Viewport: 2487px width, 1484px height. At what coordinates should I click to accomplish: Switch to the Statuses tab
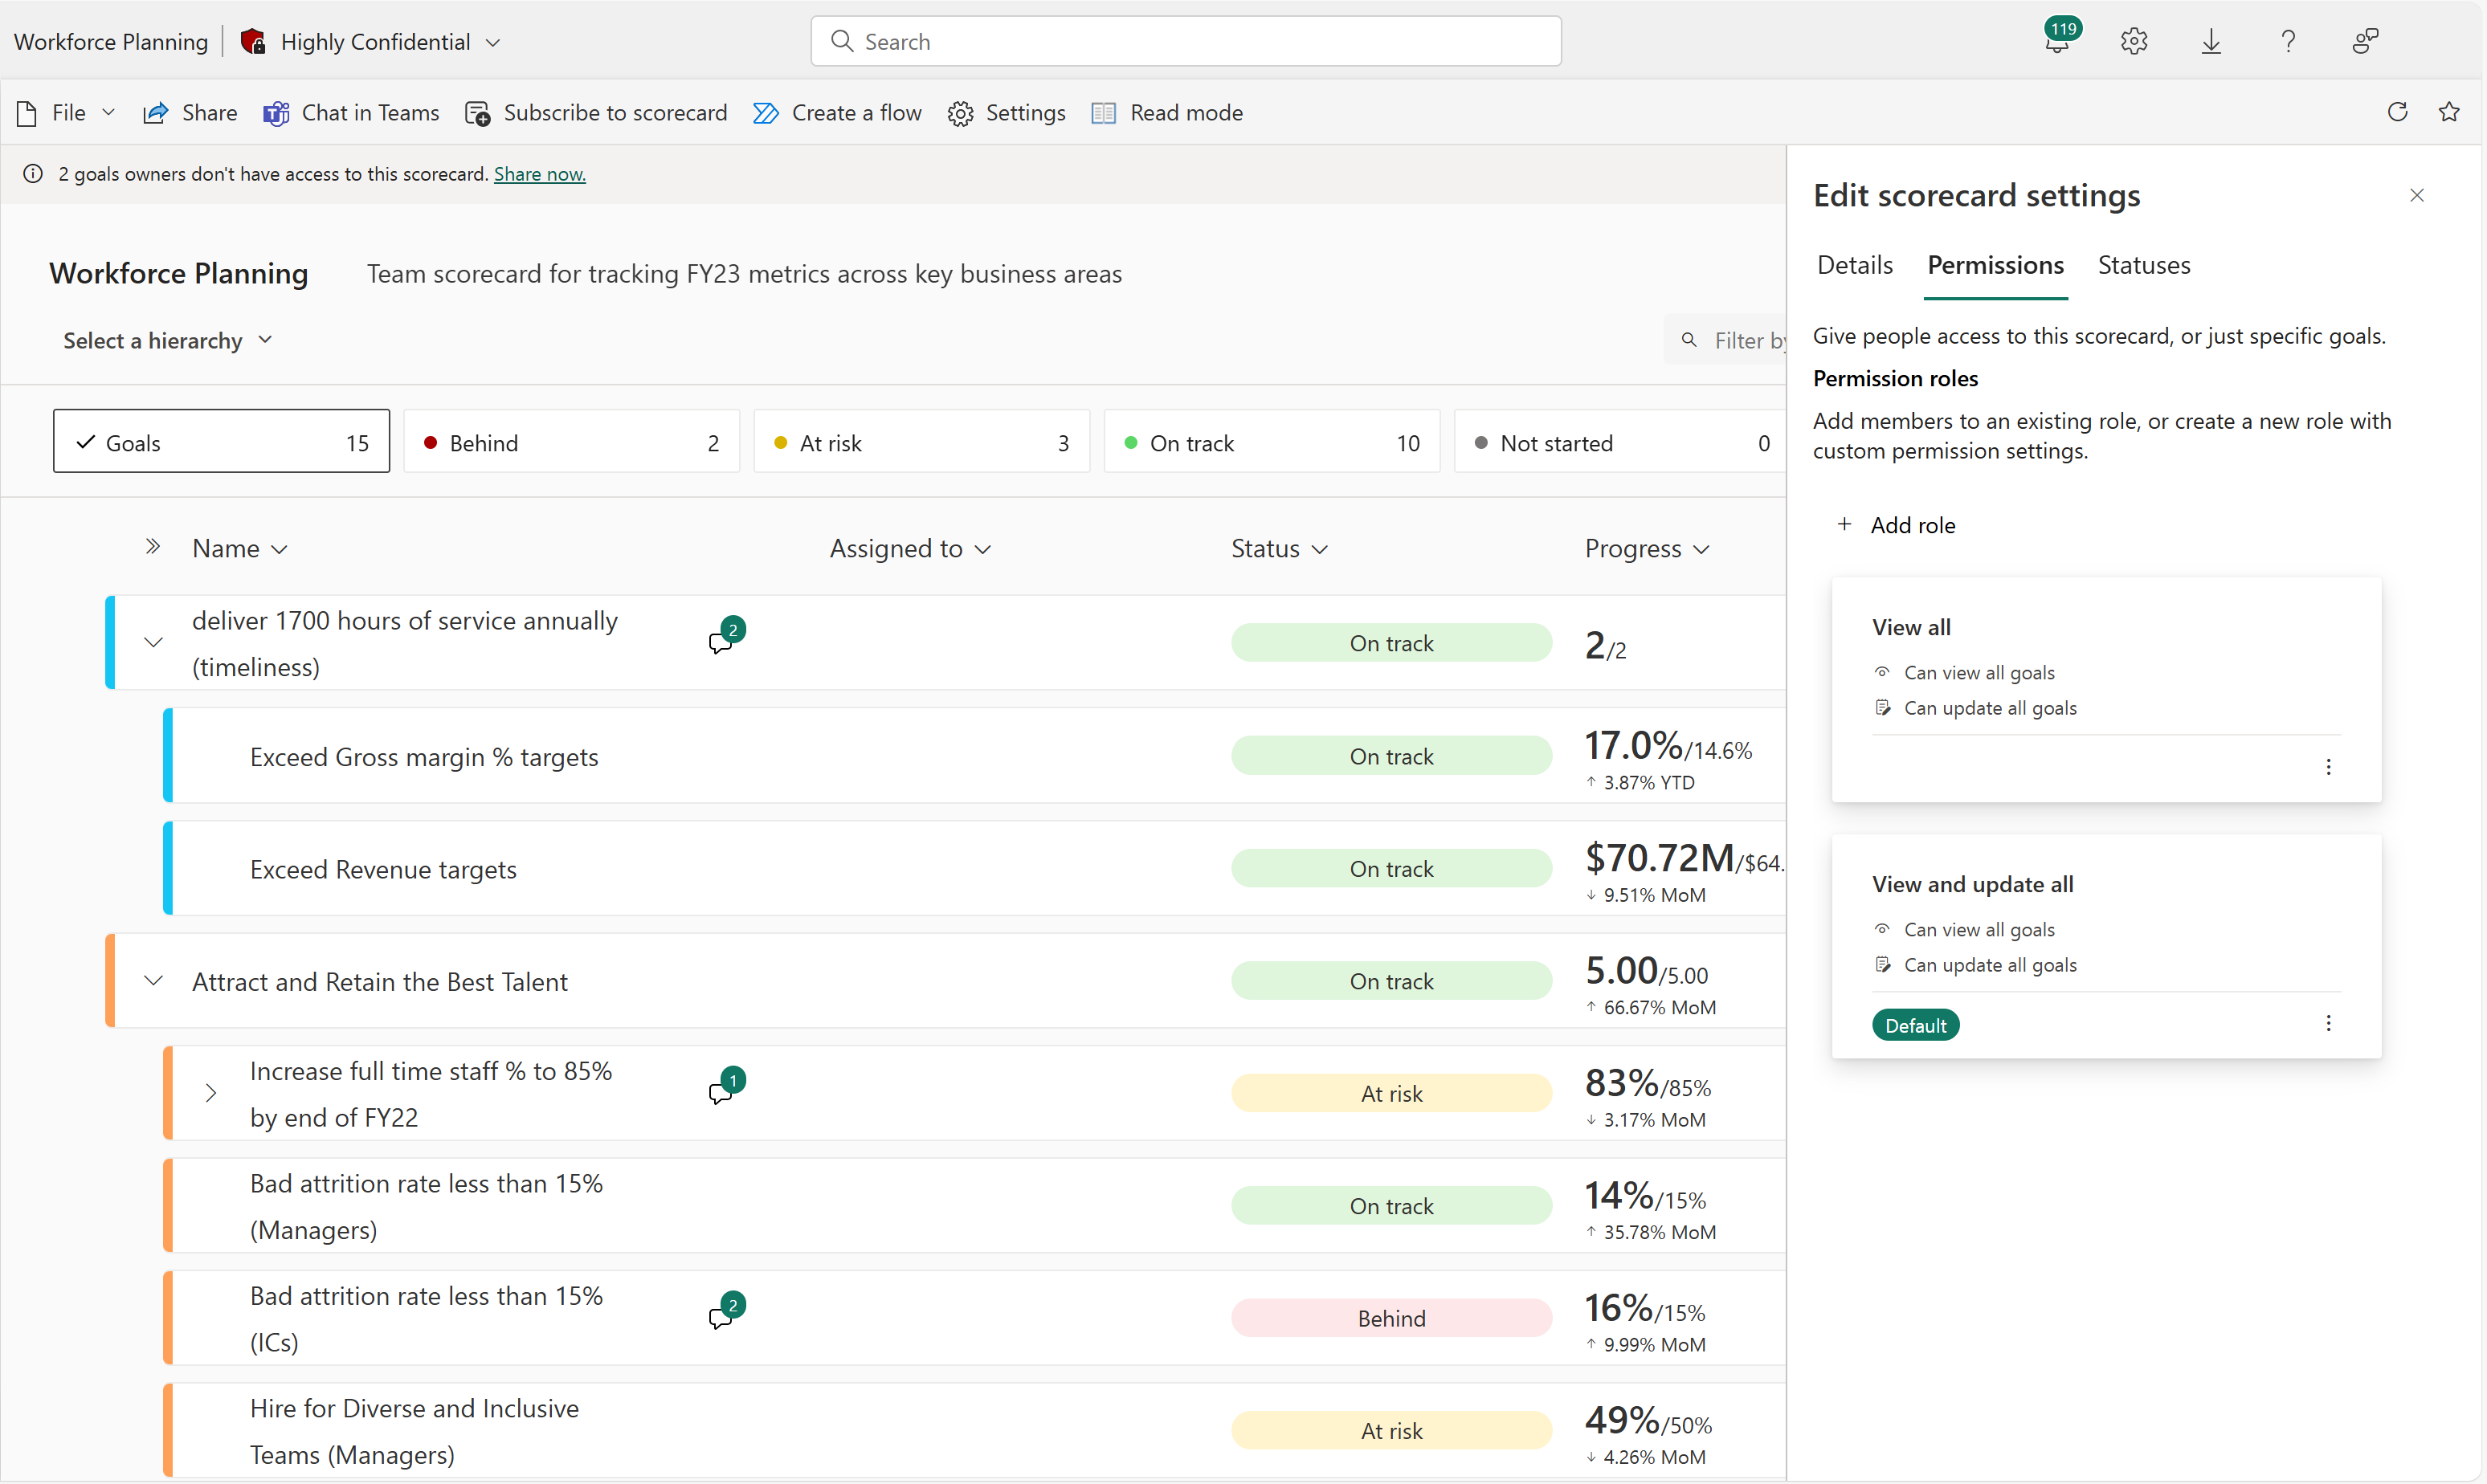point(2142,265)
